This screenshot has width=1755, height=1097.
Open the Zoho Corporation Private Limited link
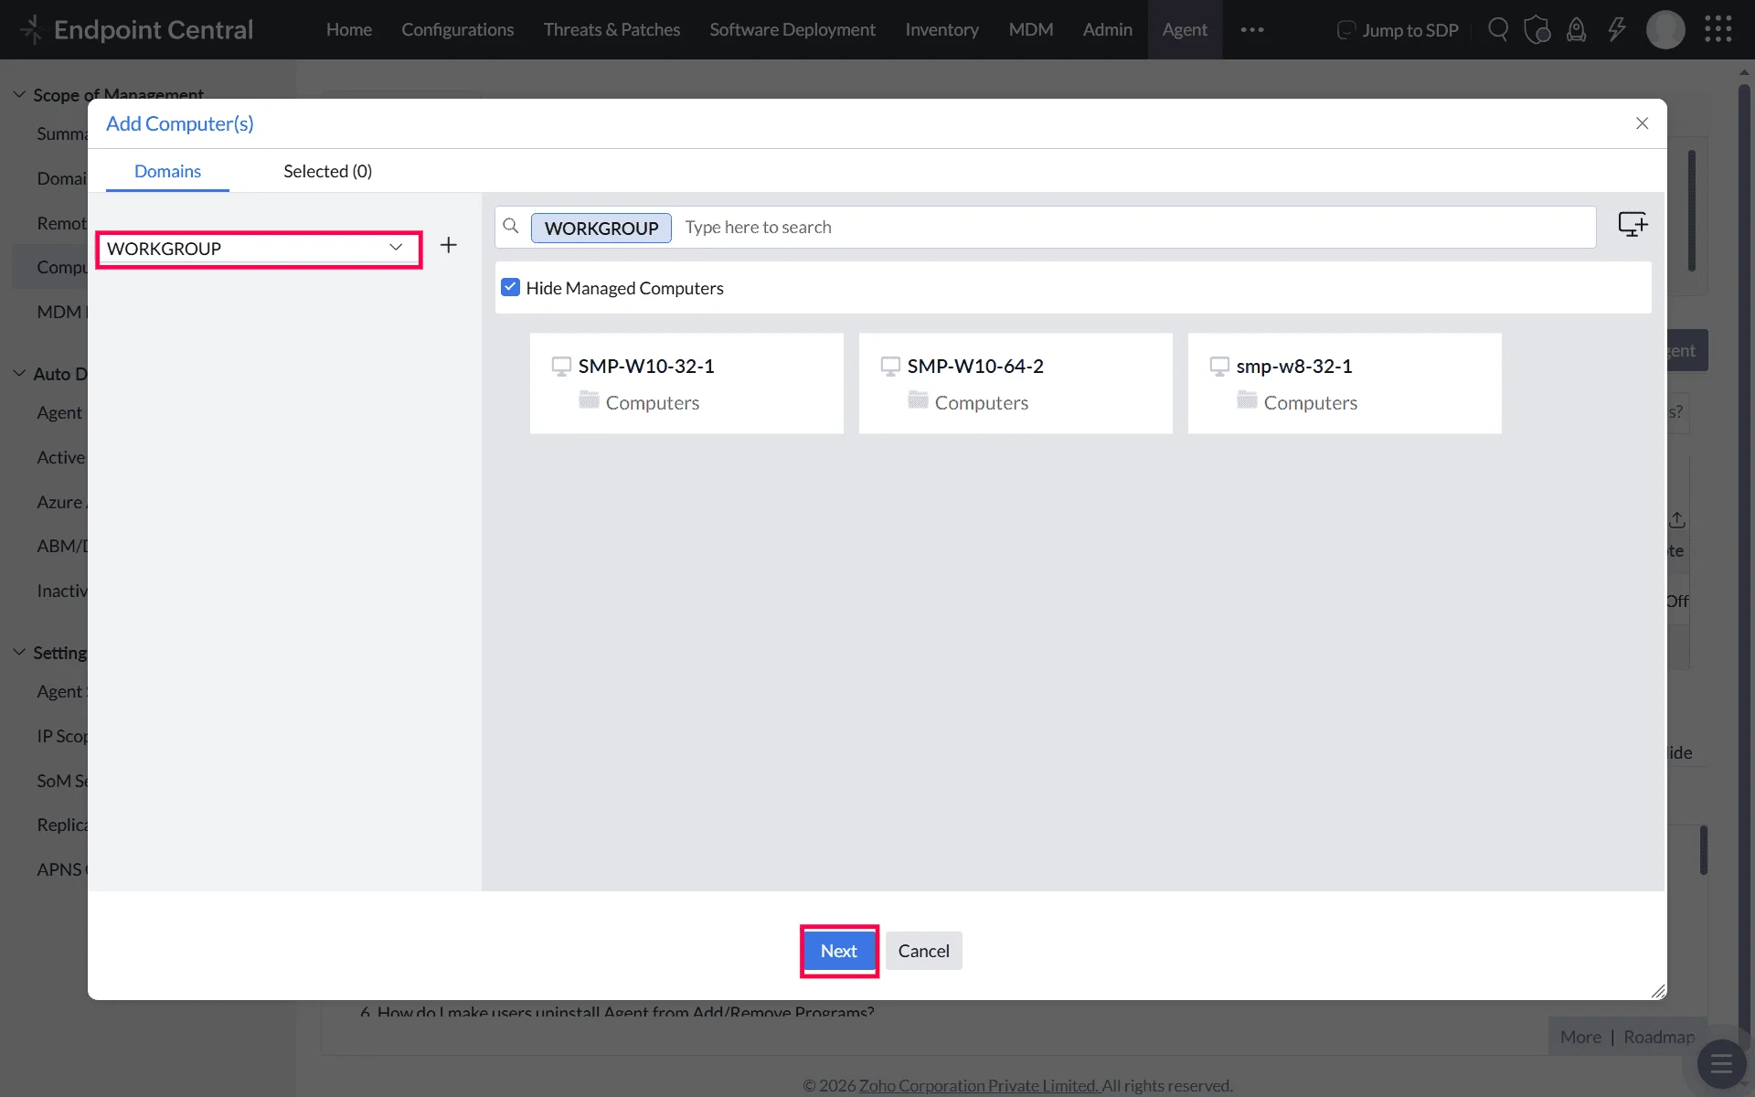click(x=979, y=1085)
